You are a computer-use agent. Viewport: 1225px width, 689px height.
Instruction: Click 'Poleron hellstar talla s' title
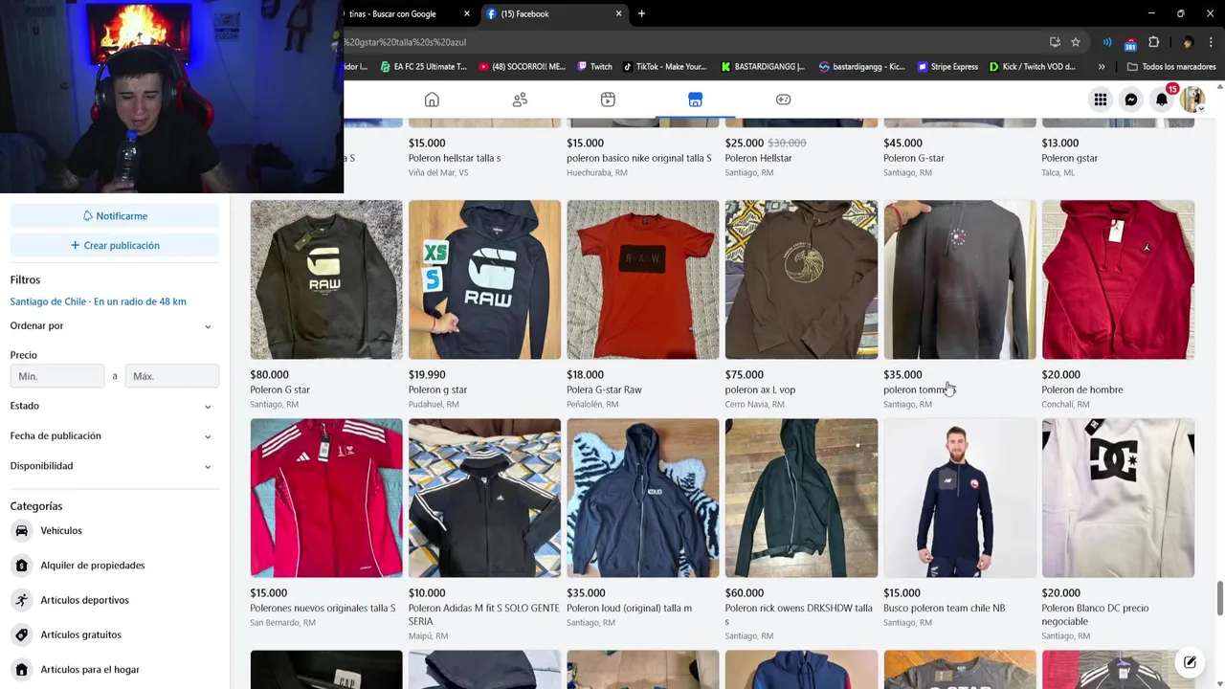455,158
